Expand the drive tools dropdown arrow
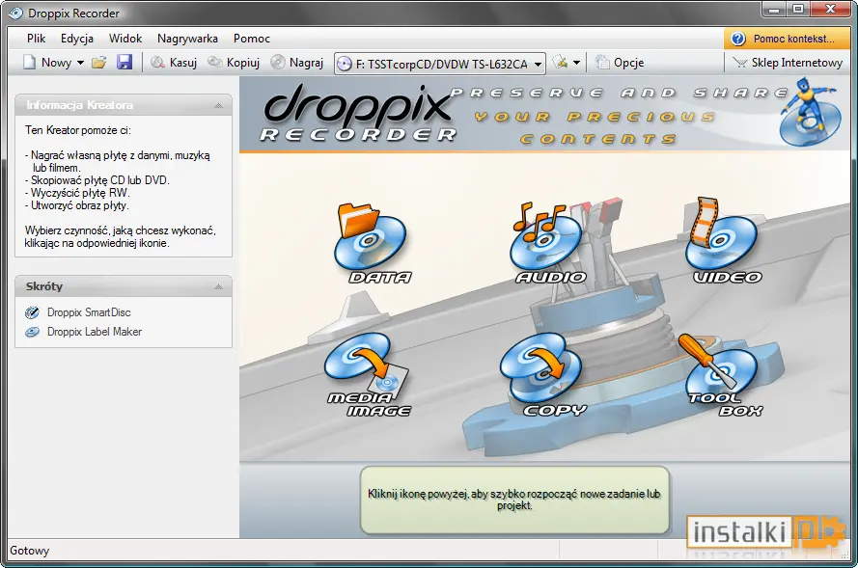The image size is (858, 568). (x=576, y=63)
